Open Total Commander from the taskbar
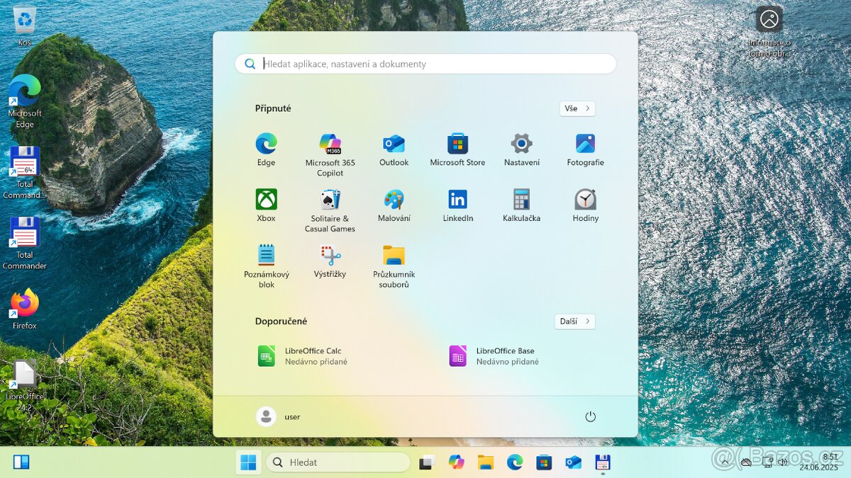 pyautogui.click(x=602, y=462)
